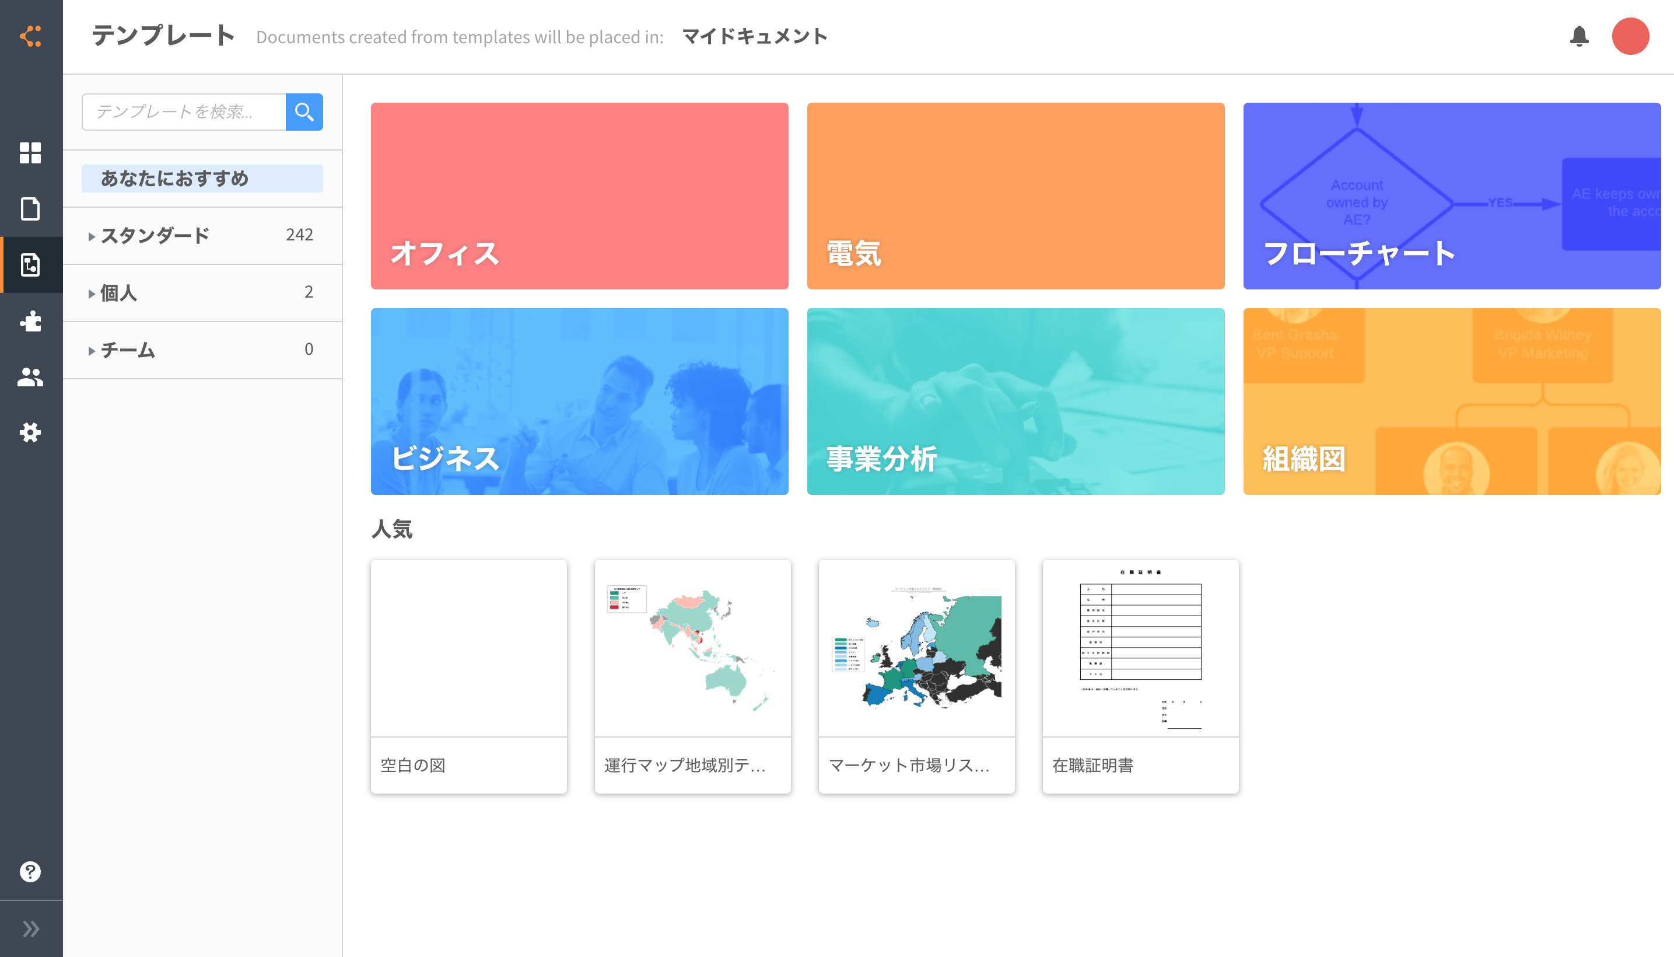Expand the 個人 template category
The height and width of the screenshot is (957, 1674).
pos(118,292)
